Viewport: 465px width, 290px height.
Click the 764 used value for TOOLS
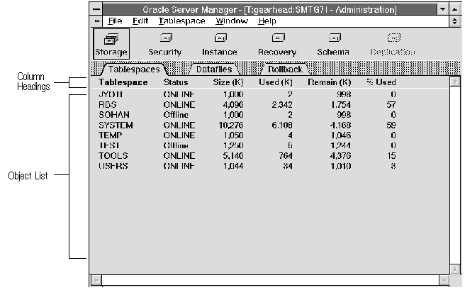click(286, 156)
